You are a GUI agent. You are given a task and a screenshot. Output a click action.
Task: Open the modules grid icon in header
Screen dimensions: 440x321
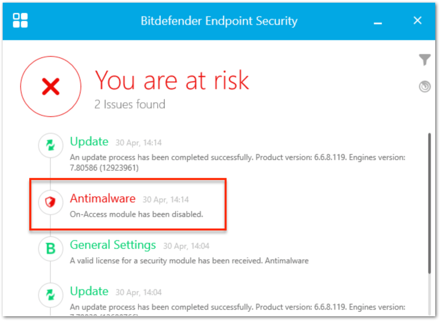point(21,21)
